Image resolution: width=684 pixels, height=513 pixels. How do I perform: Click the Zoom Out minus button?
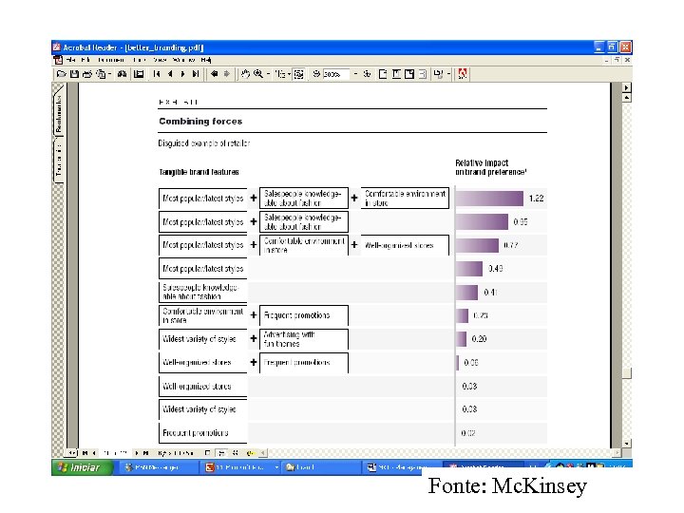click(x=316, y=74)
